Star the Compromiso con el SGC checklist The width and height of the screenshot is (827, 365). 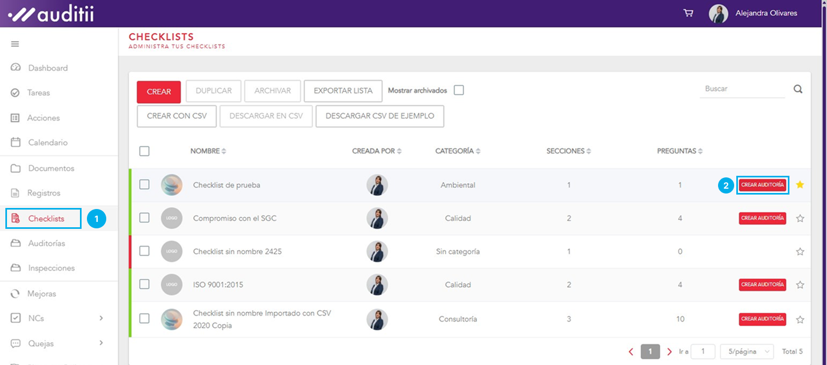(x=800, y=218)
